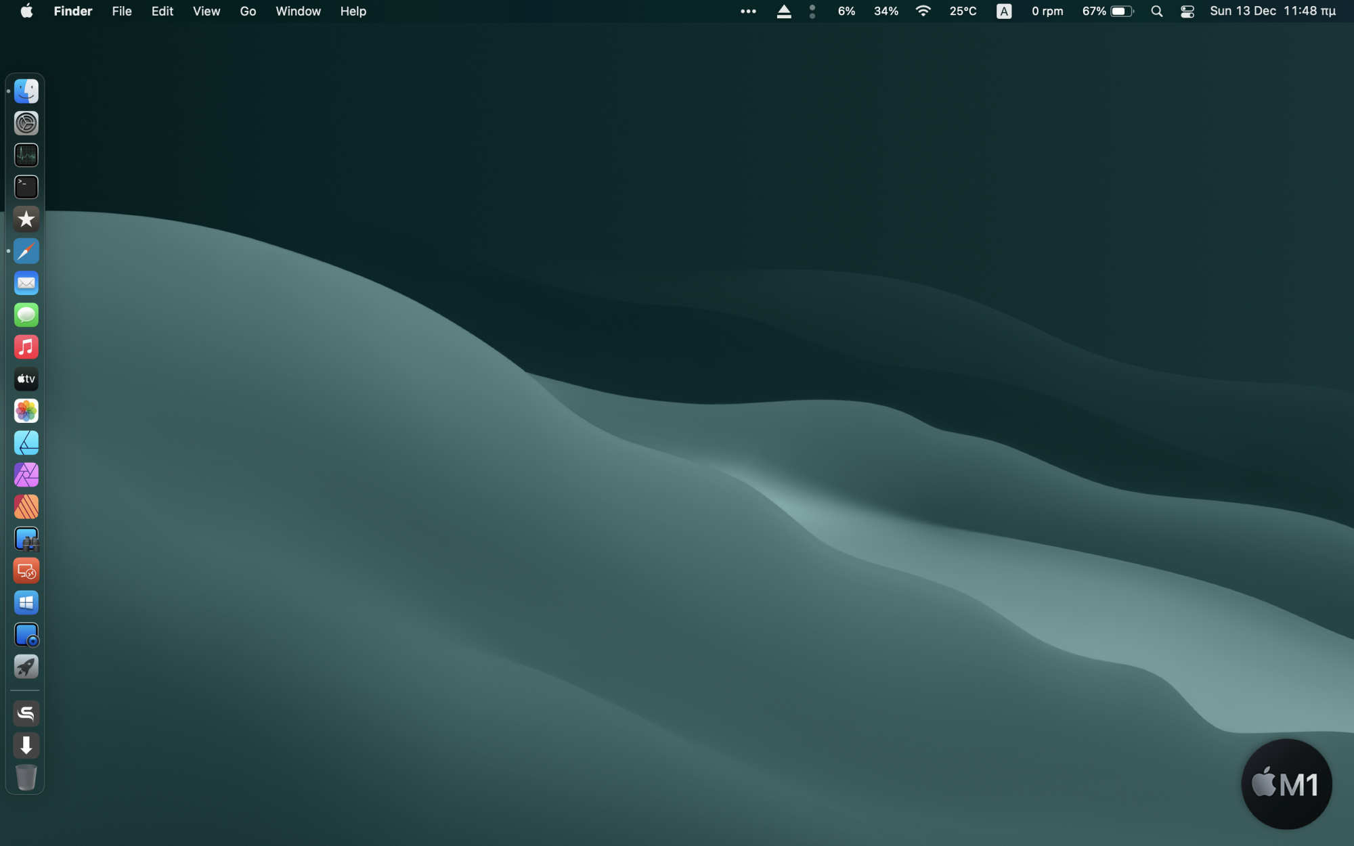Open Finder from the dock
Image resolution: width=1354 pixels, height=846 pixels.
pos(26,91)
